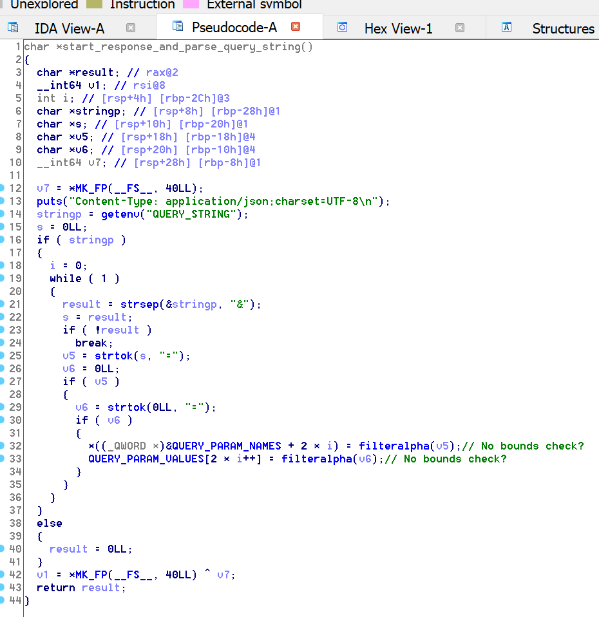
Task: Click the External symbol pink swatch
Action: click(191, 4)
